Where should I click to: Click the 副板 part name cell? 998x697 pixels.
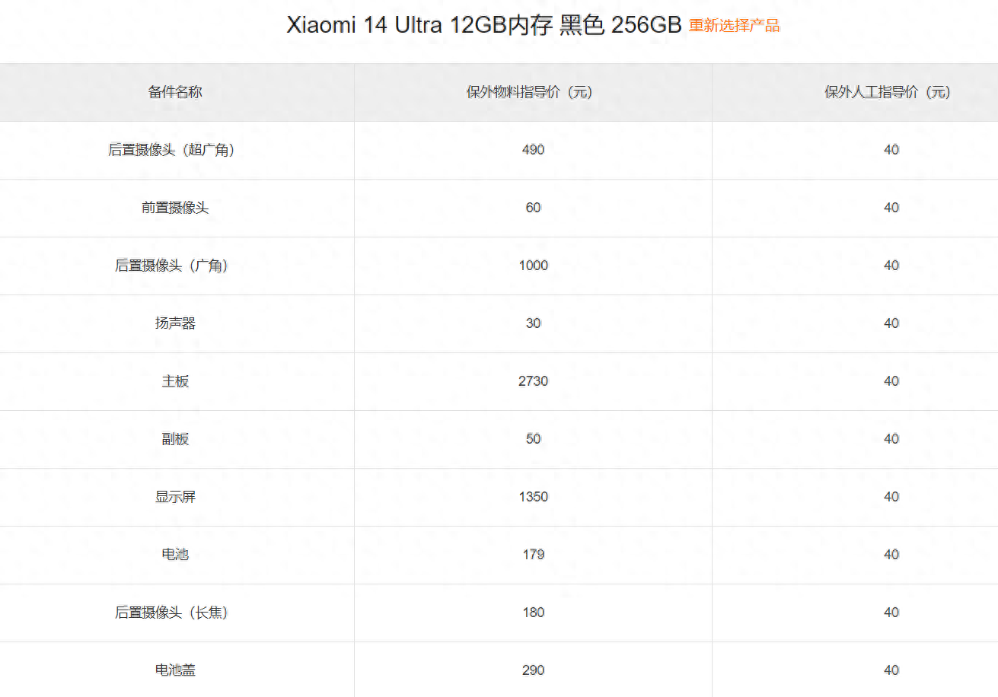(x=175, y=439)
